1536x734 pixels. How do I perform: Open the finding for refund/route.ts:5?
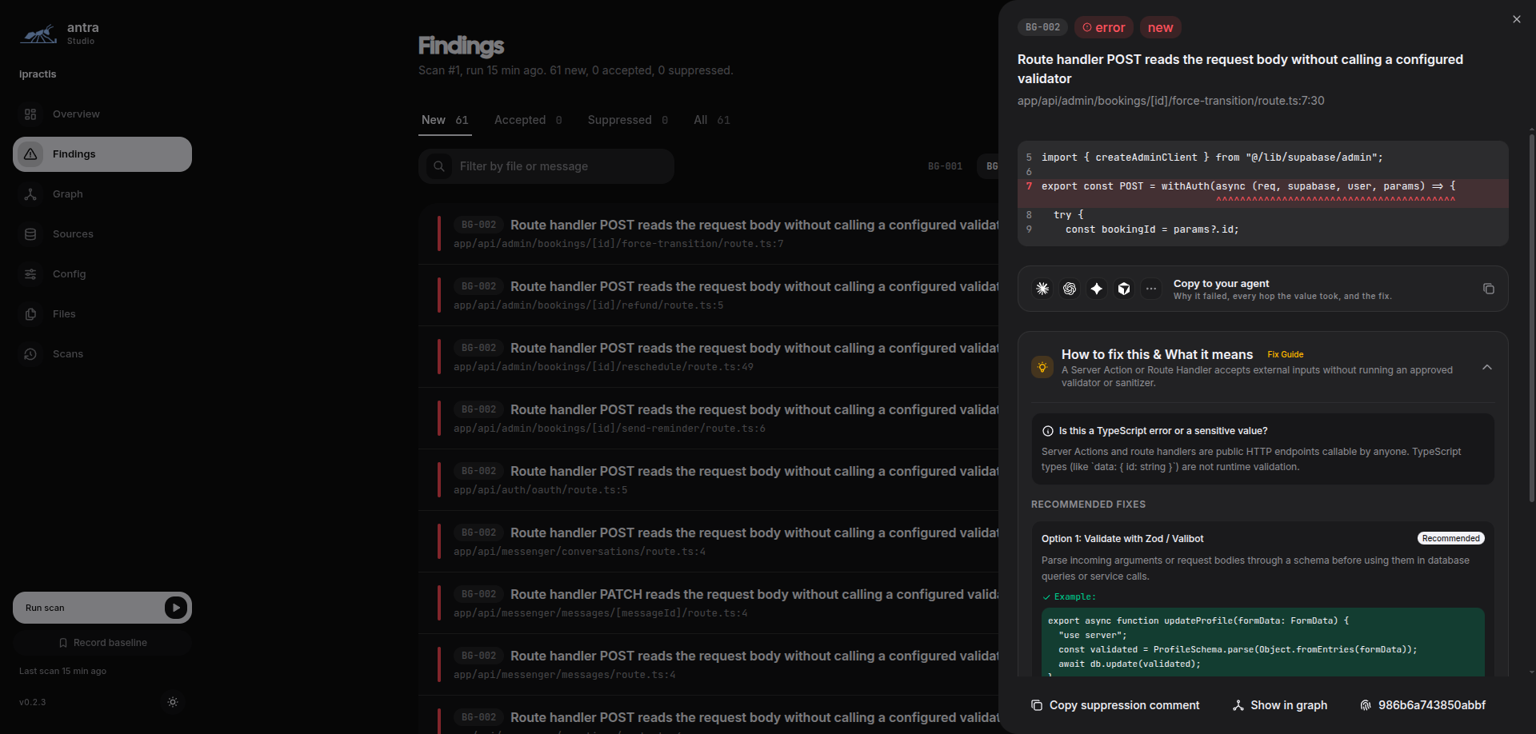pos(708,295)
